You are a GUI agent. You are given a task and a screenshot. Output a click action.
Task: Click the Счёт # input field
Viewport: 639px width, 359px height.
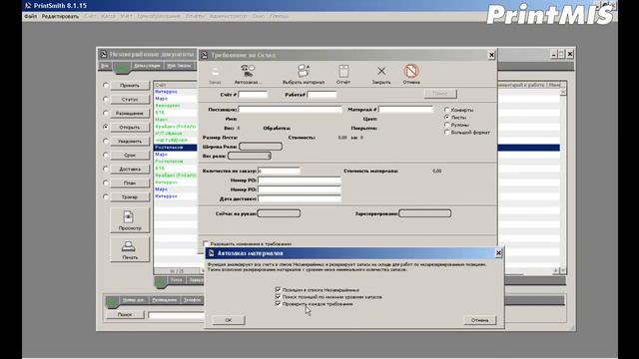click(x=253, y=95)
